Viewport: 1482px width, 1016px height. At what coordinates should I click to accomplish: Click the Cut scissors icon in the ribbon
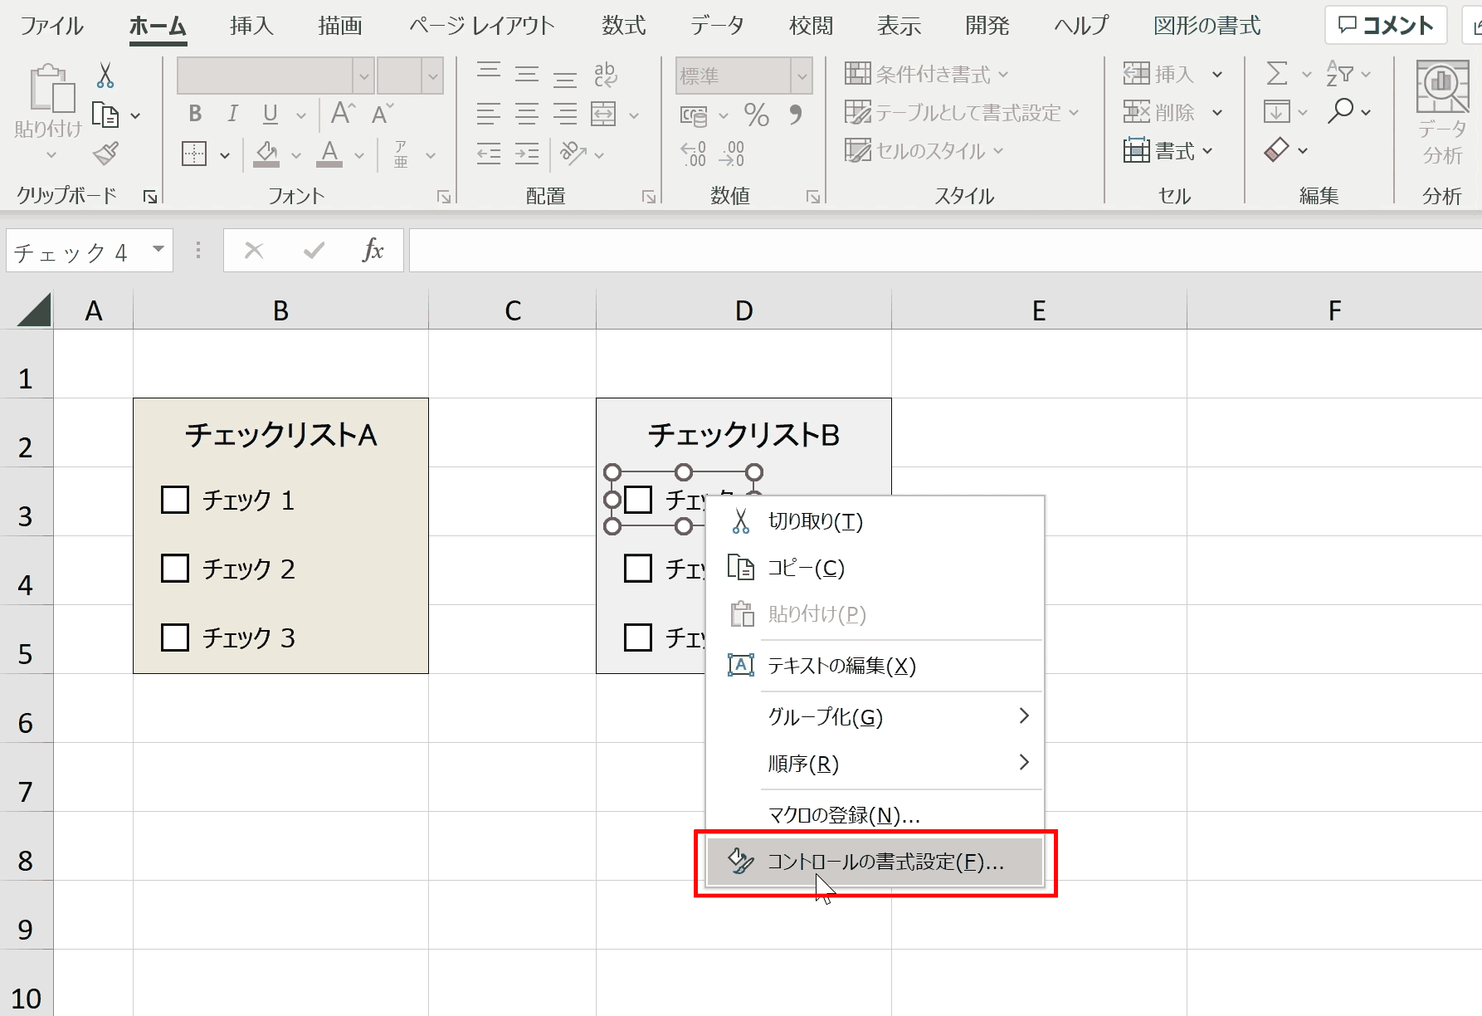105,76
